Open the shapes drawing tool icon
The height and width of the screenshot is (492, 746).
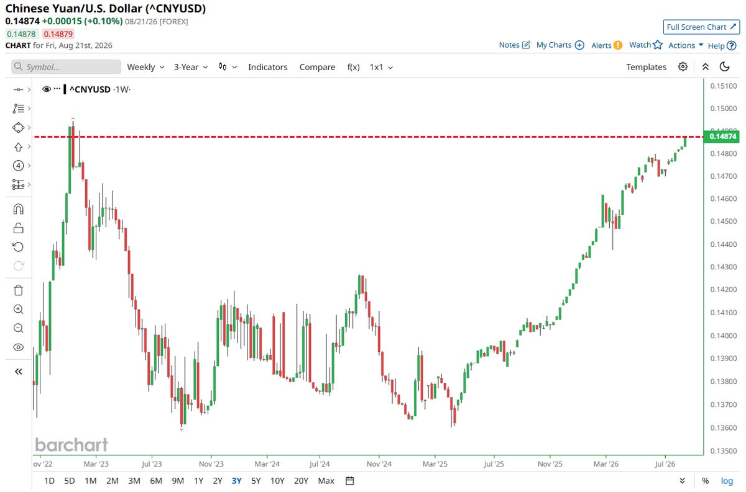click(x=18, y=127)
